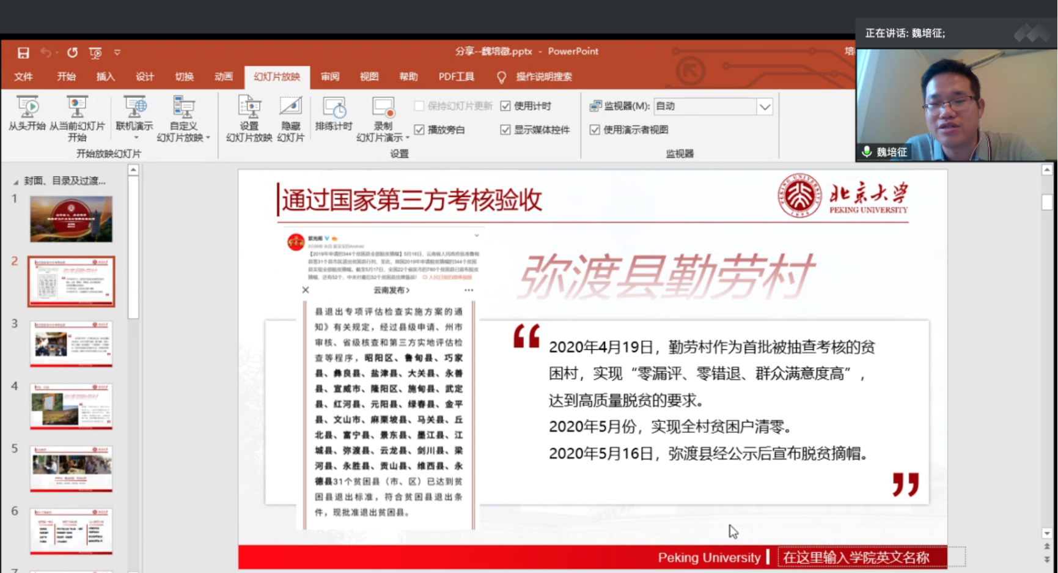Expand the Monitor (监视器) dropdown
This screenshot has width=1058, height=573.
pos(765,107)
